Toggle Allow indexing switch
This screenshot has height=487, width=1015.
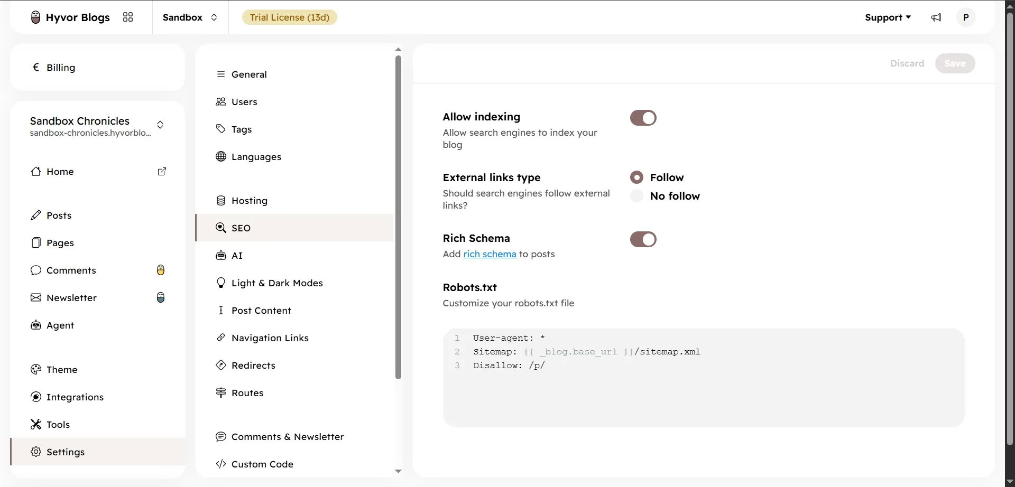tap(643, 118)
